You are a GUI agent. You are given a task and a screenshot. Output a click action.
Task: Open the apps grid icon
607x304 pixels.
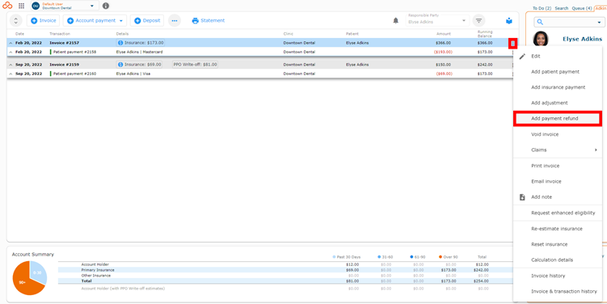[21, 6]
